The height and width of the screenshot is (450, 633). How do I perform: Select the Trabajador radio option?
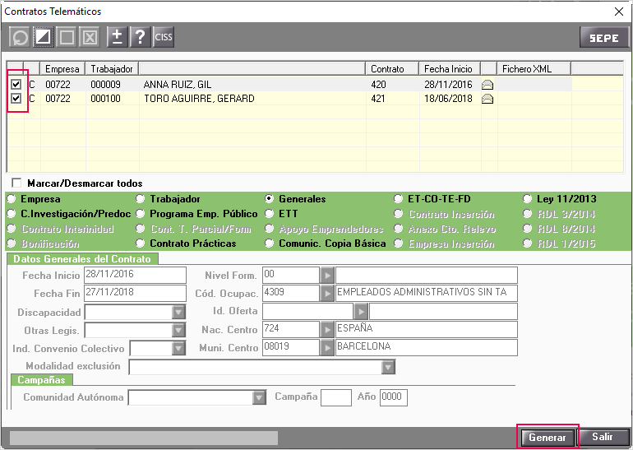click(140, 199)
